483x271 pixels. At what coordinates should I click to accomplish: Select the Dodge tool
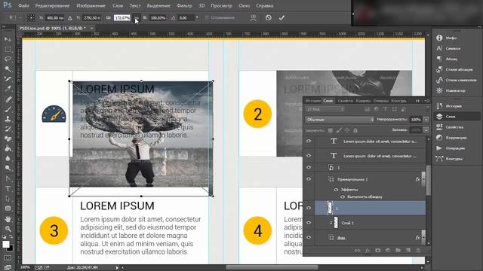click(x=8, y=168)
